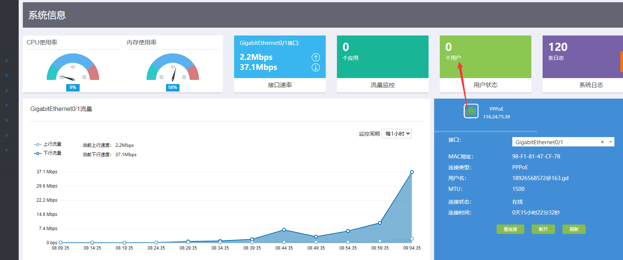623x260 pixels.
Task: Toggle the 上行流量 legend entry
Action: click(47, 144)
